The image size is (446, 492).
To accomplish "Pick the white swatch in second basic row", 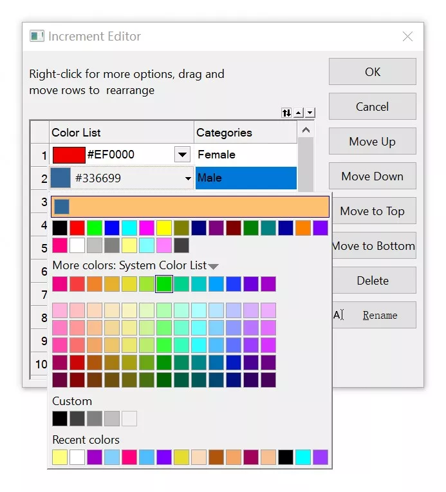I will 77,245.
